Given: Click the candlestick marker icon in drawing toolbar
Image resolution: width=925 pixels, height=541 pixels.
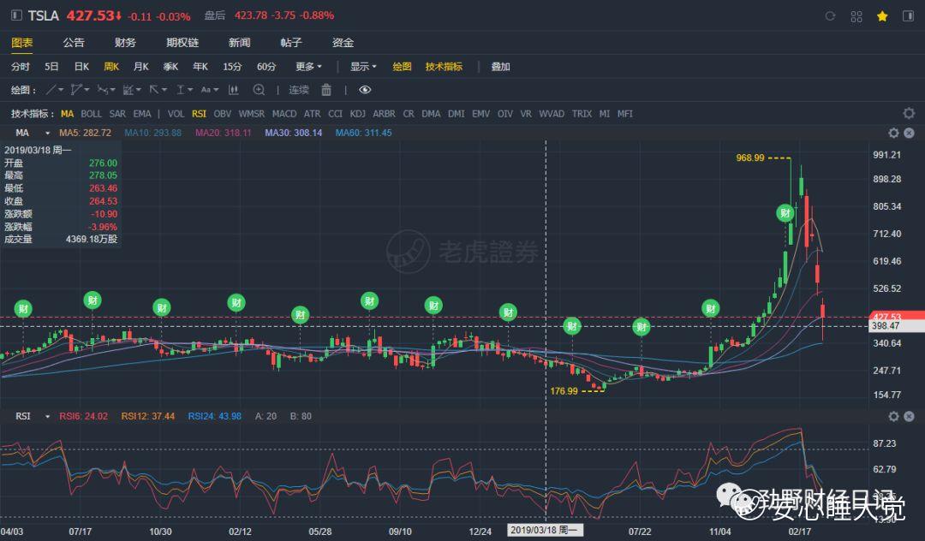Looking at the screenshot, I should click(234, 90).
